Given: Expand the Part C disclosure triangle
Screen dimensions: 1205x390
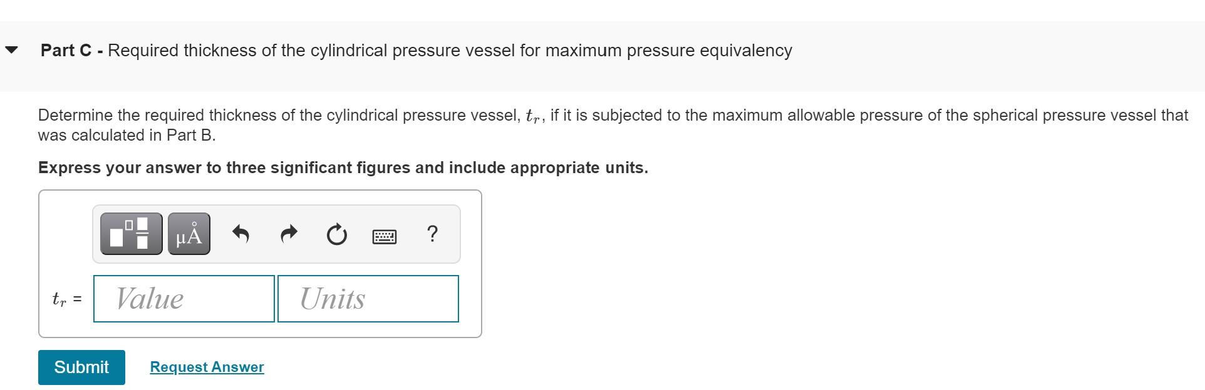Looking at the screenshot, I should [x=11, y=50].
